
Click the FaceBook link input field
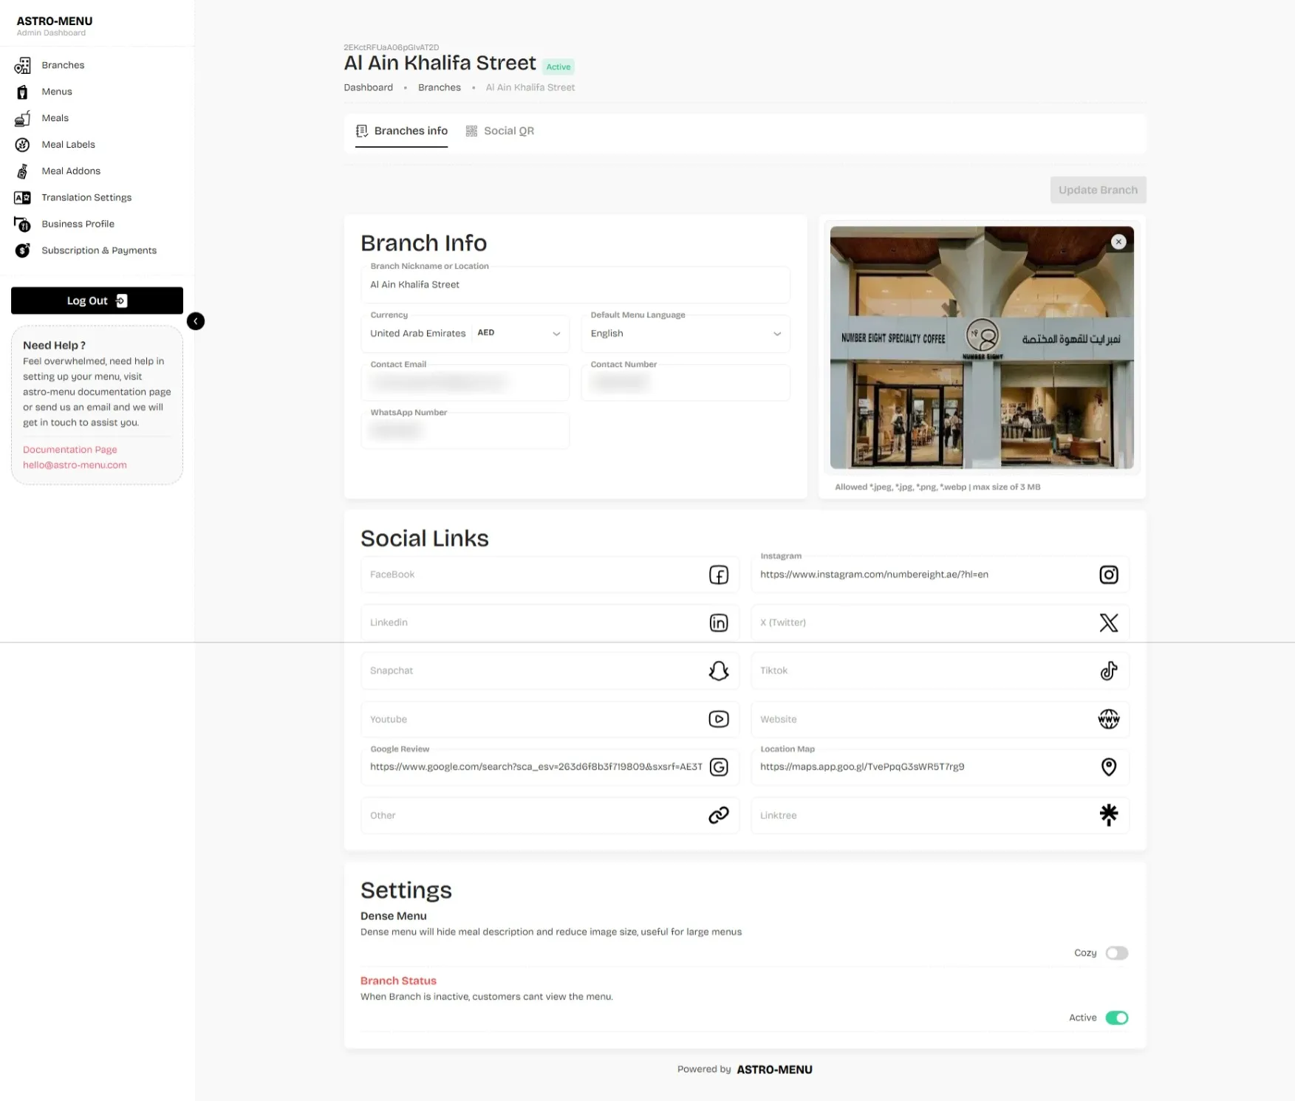pos(550,574)
